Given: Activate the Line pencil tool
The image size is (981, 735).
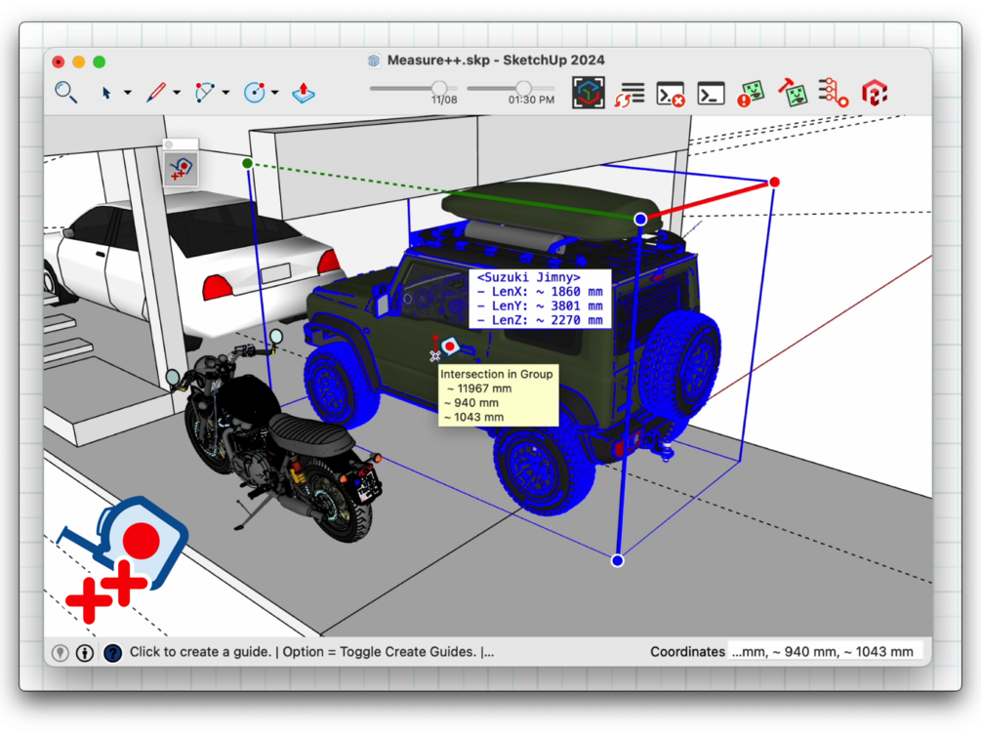Looking at the screenshot, I should 156,93.
